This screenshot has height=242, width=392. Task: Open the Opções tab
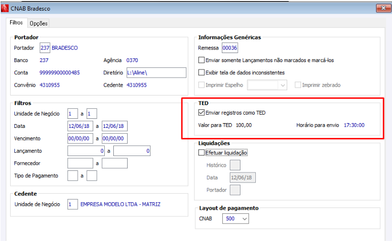coord(38,23)
